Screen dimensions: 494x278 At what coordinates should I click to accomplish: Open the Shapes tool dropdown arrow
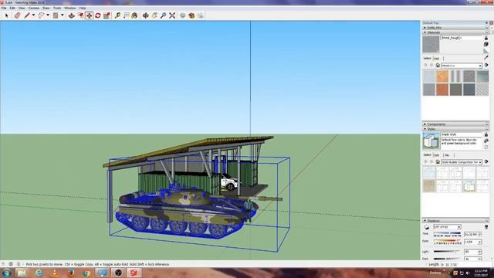click(x=62, y=15)
